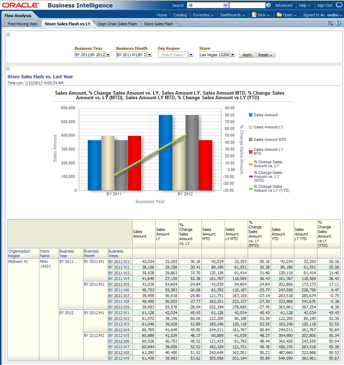Click the Sales Amount blue legend swatch
The height and width of the screenshot is (365, 344).
tap(251, 115)
